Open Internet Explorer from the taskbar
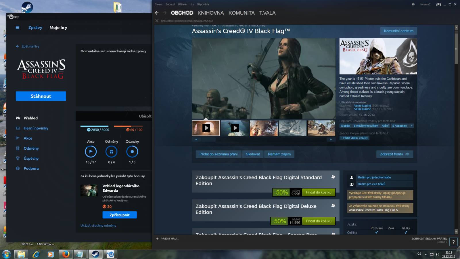 [x=36, y=254]
